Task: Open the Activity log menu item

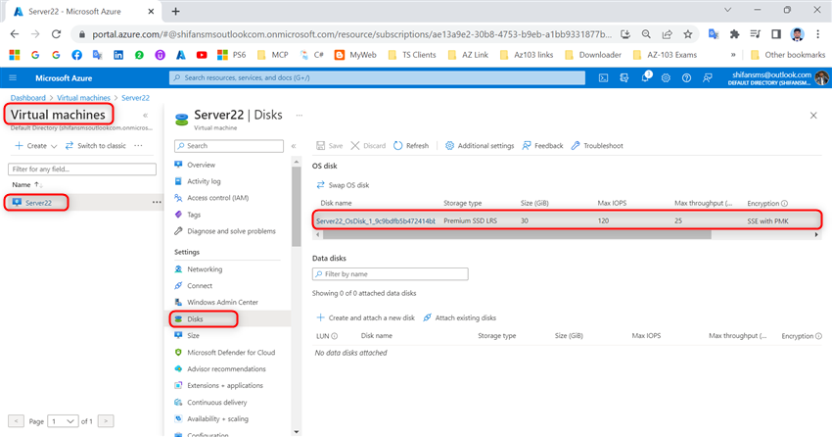Action: 204,181
